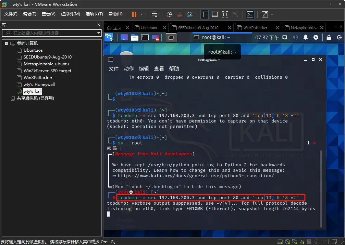Viewport: 345px width, 245px height.
Task: Click the log out icon in Kali panel
Action: 339,37
